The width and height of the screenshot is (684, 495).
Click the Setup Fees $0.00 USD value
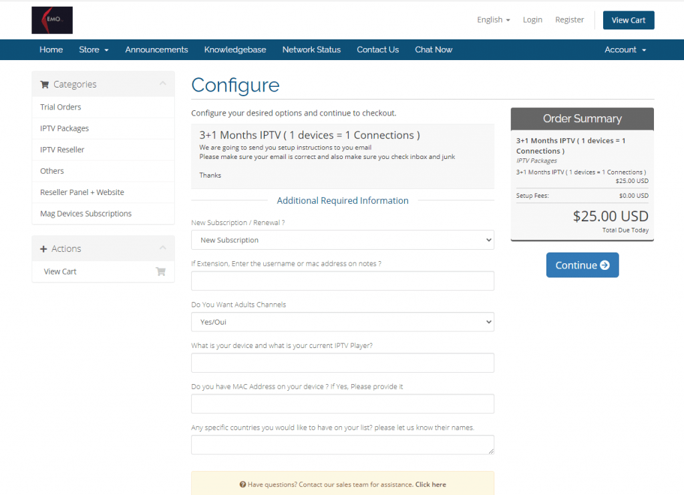point(633,196)
